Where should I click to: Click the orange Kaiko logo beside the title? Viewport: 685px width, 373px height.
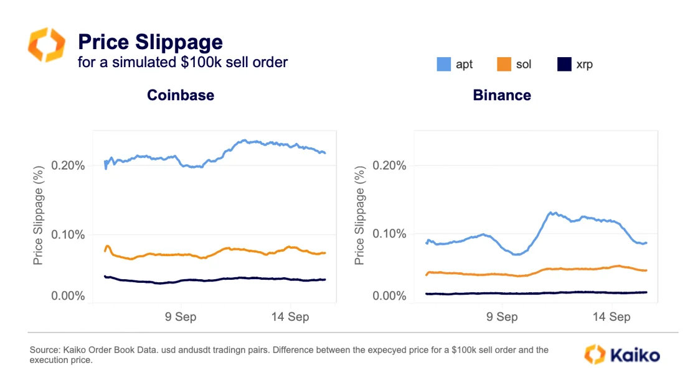point(46,45)
